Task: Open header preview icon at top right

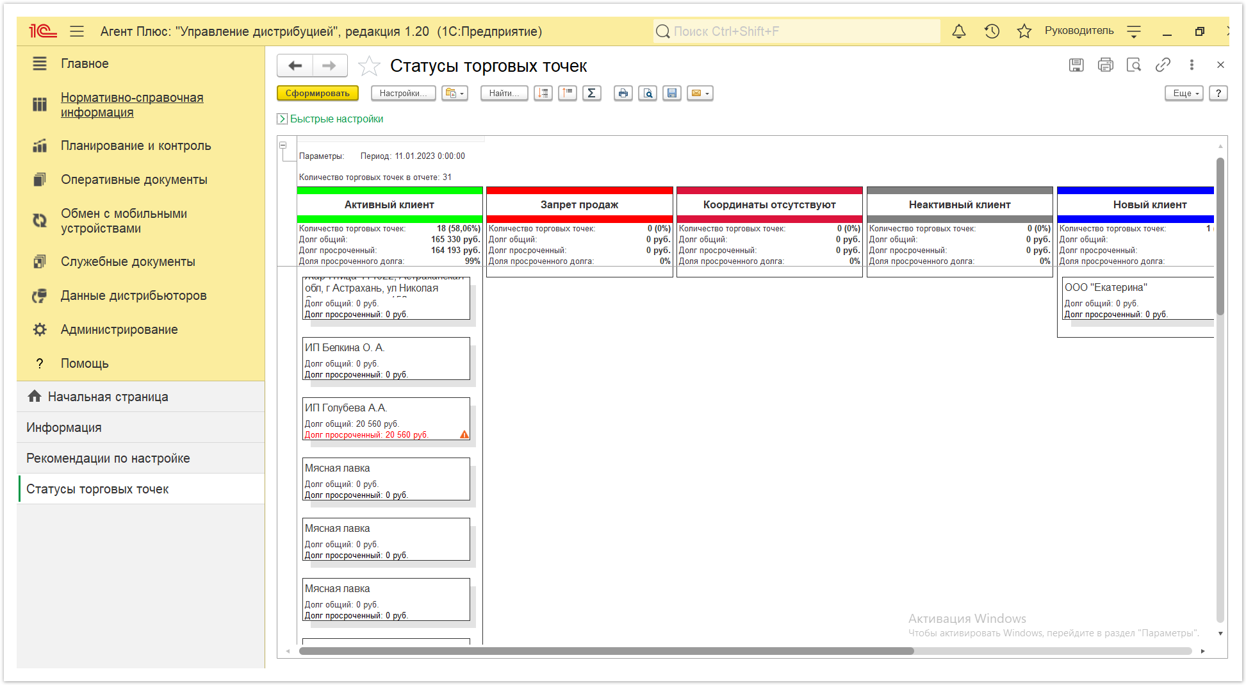Action: (1134, 65)
